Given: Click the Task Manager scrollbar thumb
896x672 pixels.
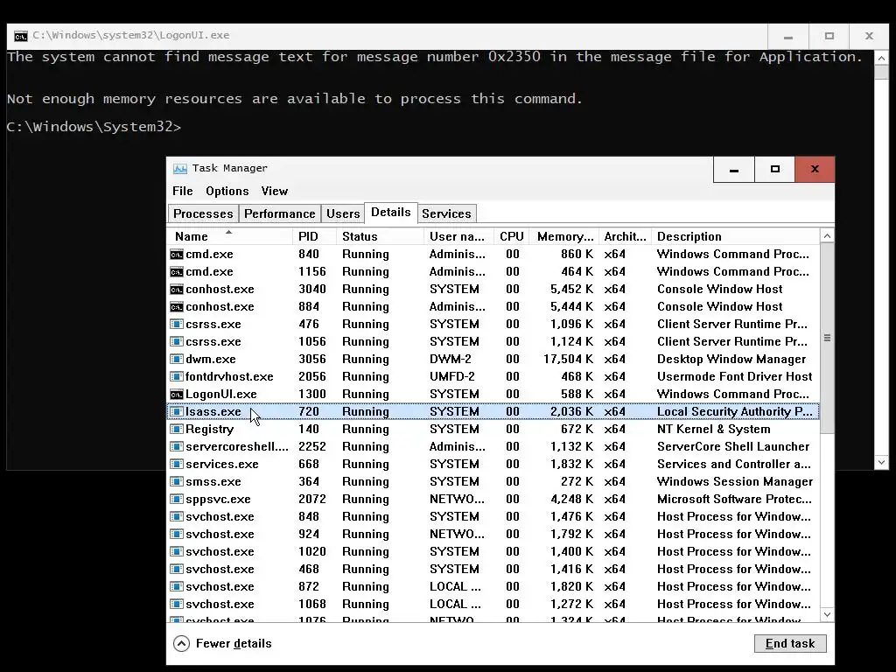Looking at the screenshot, I should (x=827, y=338).
